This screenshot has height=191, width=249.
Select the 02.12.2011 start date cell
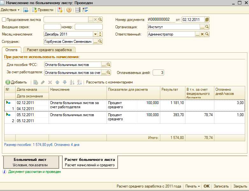tap(32, 103)
